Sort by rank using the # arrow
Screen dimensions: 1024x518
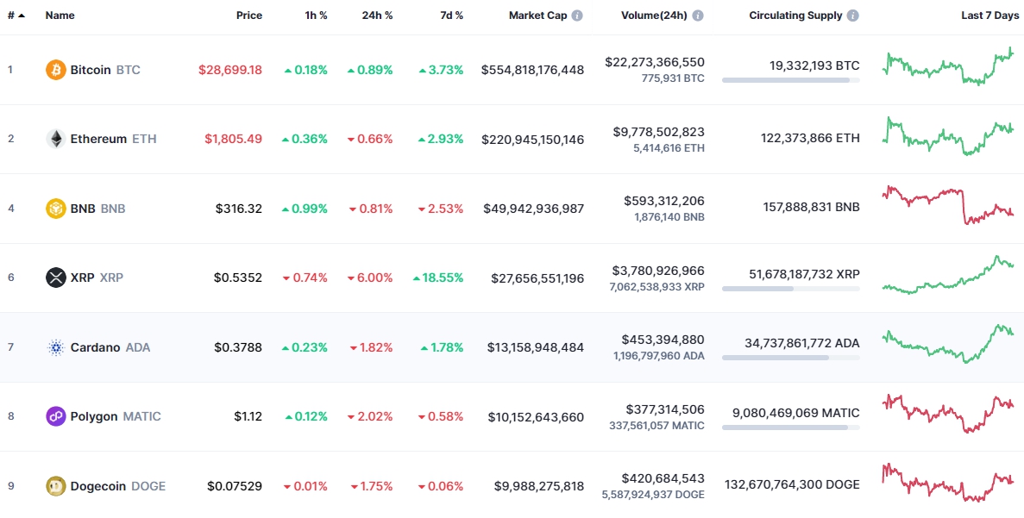16,16
